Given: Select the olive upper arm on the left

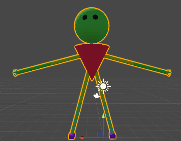Looking at the screenshot, I should tap(65, 60).
